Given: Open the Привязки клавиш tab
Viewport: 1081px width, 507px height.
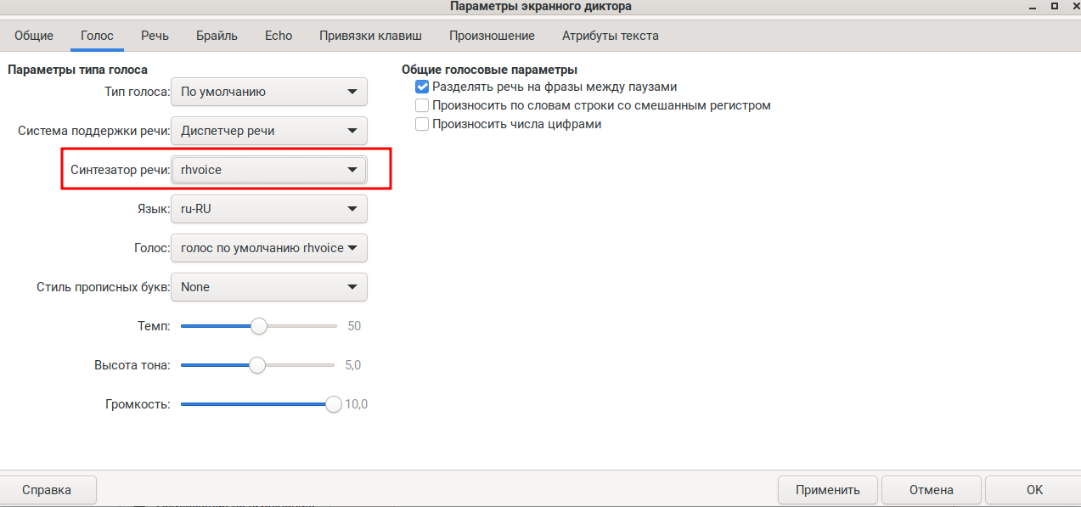Looking at the screenshot, I should pyautogui.click(x=370, y=36).
